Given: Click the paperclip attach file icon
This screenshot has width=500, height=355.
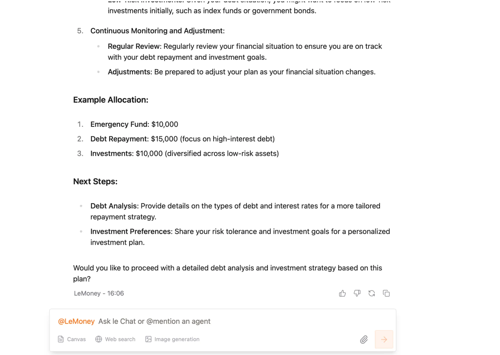Looking at the screenshot, I should click(x=364, y=339).
